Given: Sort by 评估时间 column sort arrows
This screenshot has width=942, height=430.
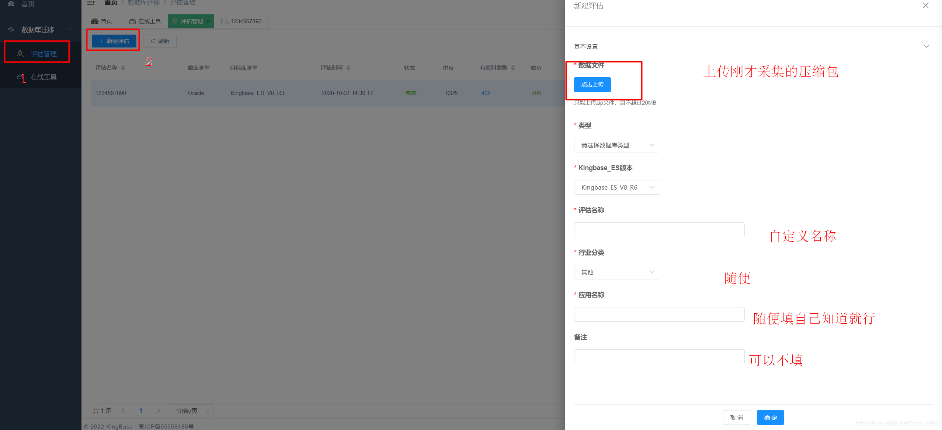Looking at the screenshot, I should point(348,68).
